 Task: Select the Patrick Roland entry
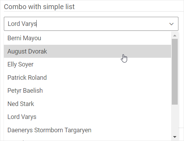coord(87,77)
